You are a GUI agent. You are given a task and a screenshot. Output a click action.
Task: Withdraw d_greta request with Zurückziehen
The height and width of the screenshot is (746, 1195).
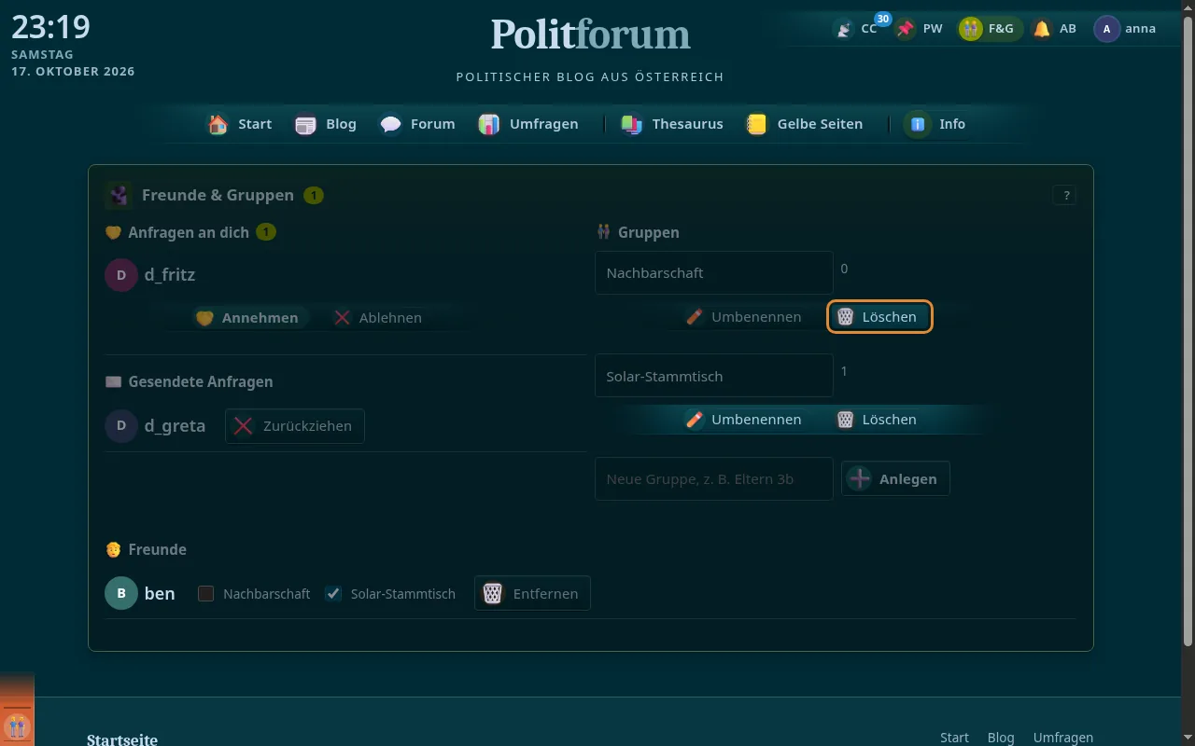click(x=295, y=426)
